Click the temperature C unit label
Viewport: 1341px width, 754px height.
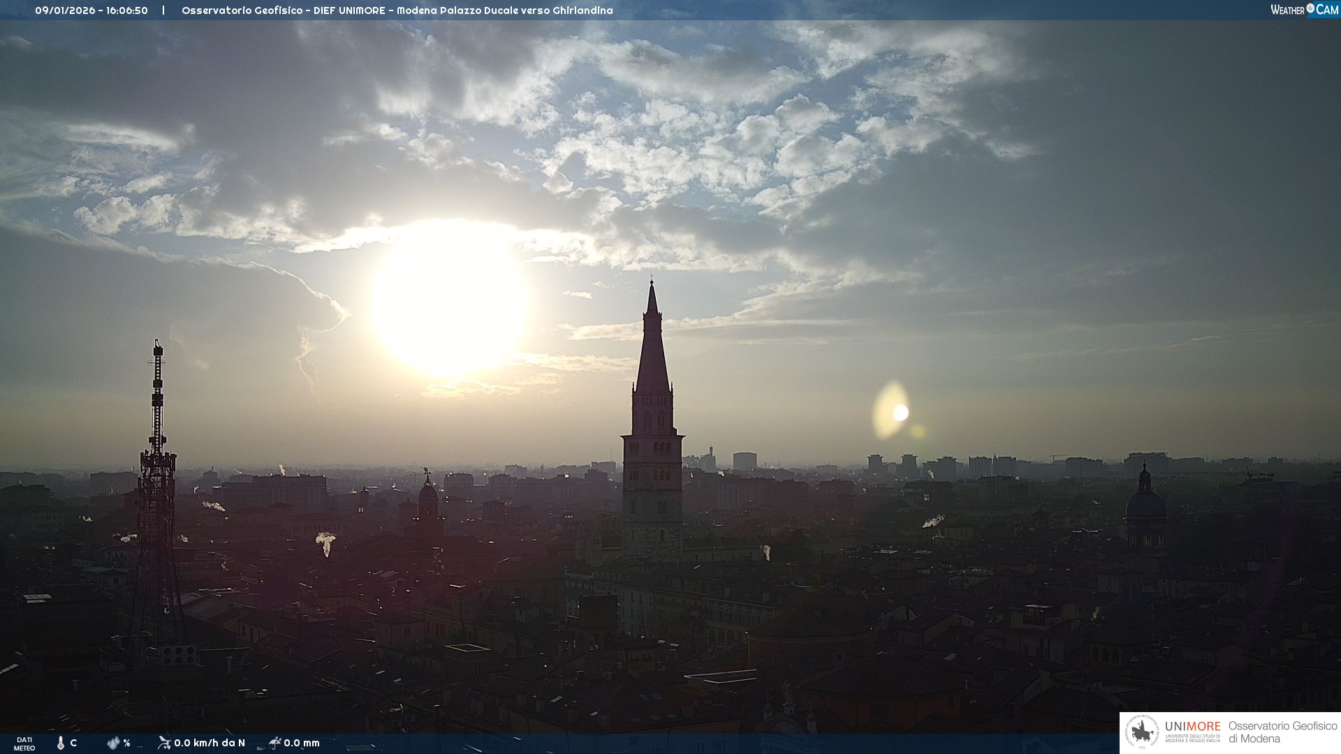[73, 743]
